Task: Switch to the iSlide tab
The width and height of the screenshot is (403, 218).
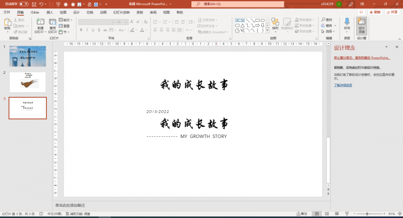Action: coord(35,12)
